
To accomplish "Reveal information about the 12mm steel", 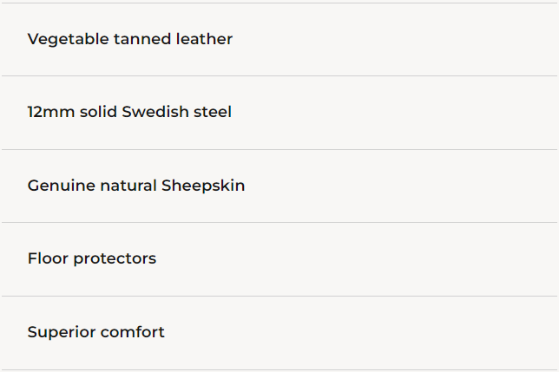I will click(129, 113).
